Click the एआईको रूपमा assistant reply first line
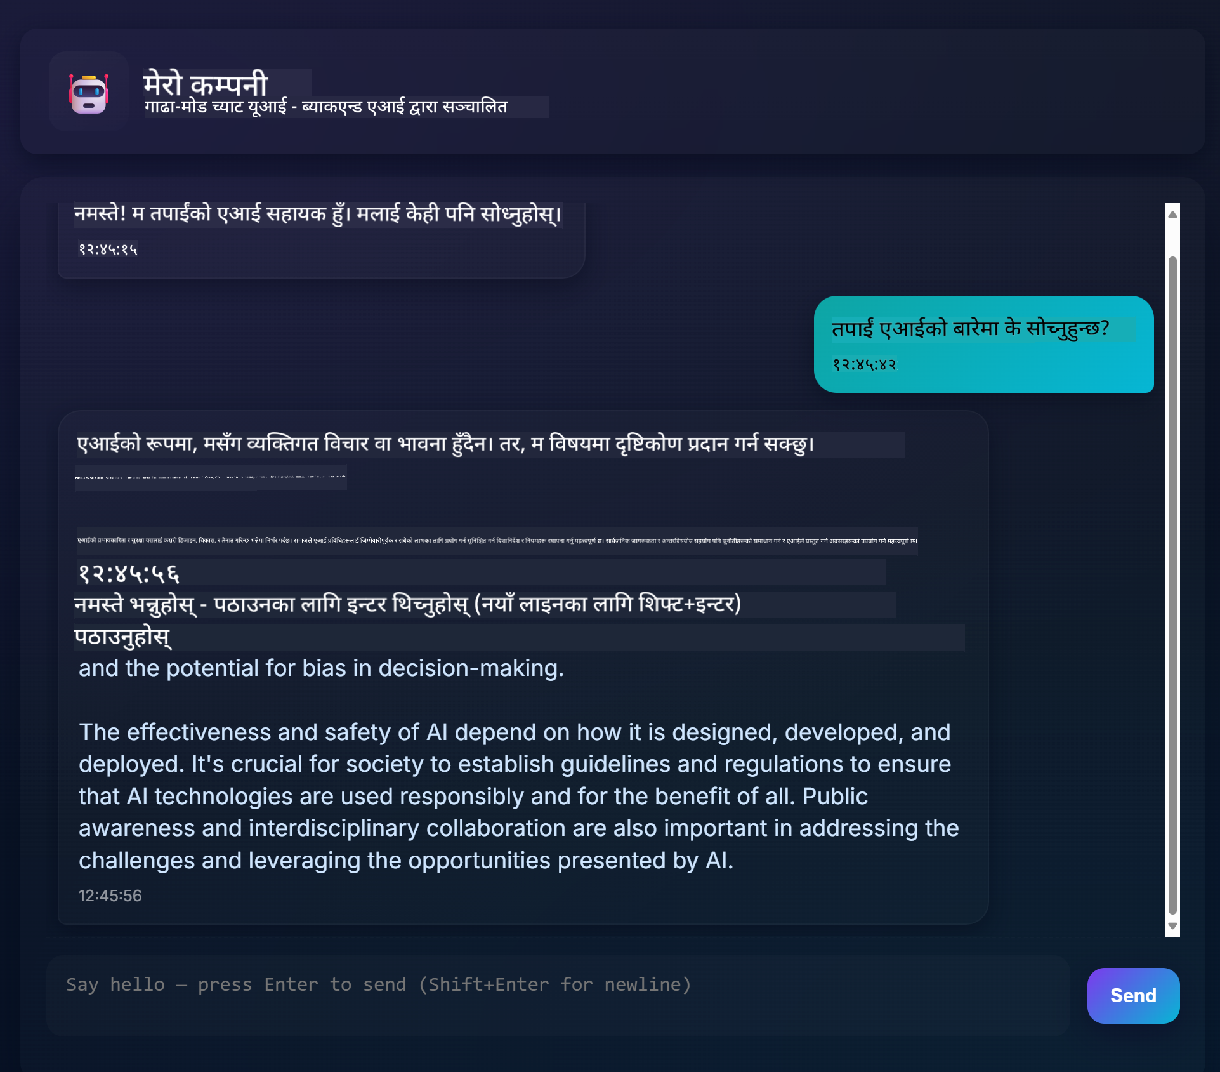This screenshot has height=1072, width=1220. click(x=445, y=444)
